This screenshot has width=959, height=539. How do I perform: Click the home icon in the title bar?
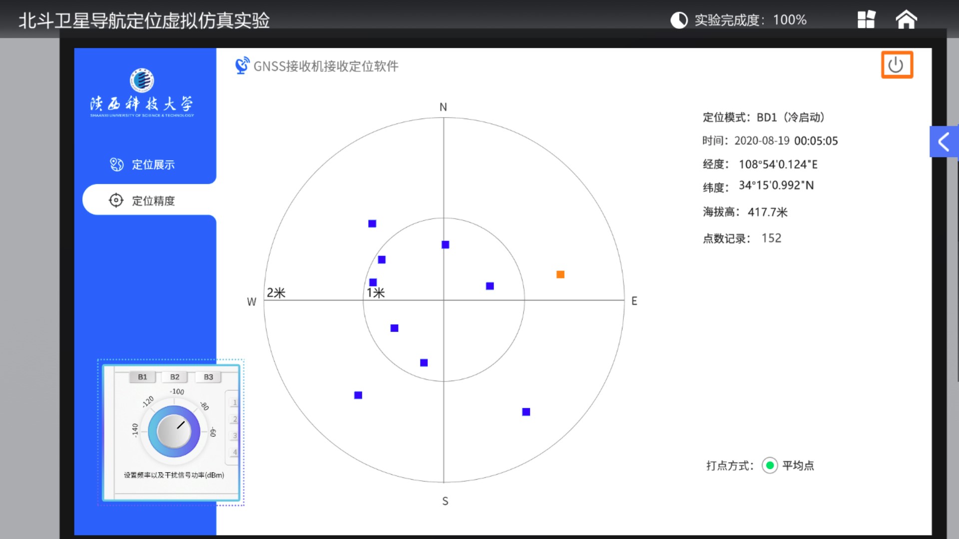906,20
